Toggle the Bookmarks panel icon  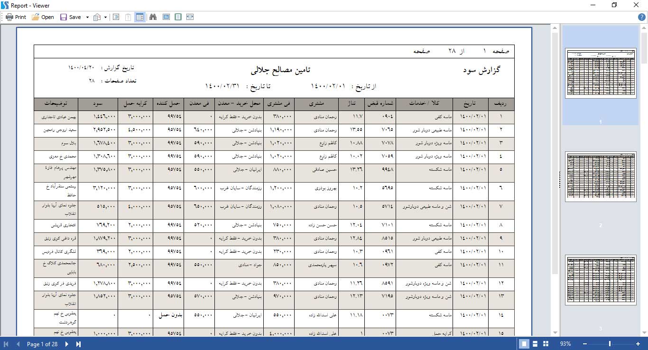[x=116, y=17]
